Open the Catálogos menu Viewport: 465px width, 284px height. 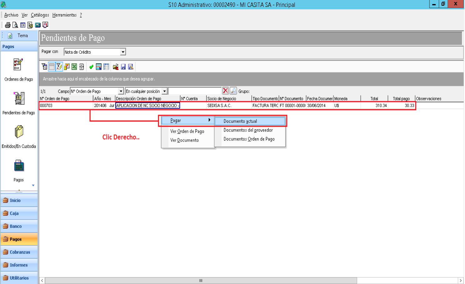pyautogui.click(x=40, y=15)
